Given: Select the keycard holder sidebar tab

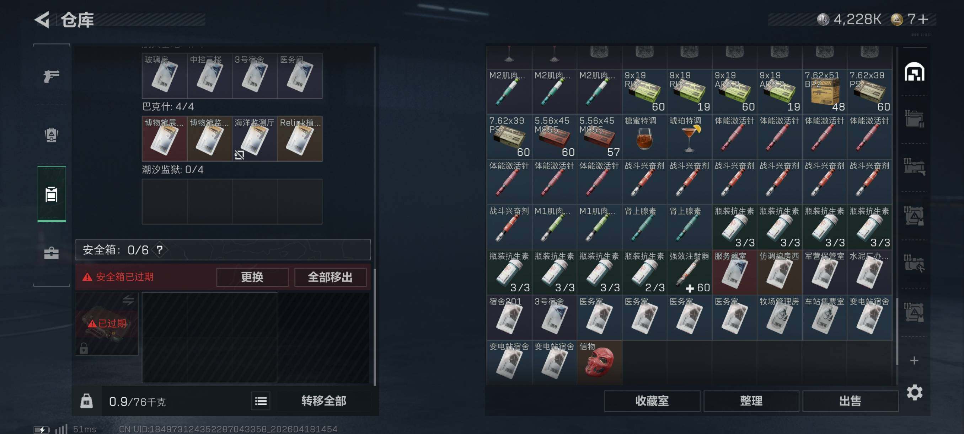Looking at the screenshot, I should (52, 194).
